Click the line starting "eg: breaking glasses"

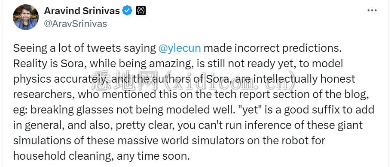[x=194, y=110]
